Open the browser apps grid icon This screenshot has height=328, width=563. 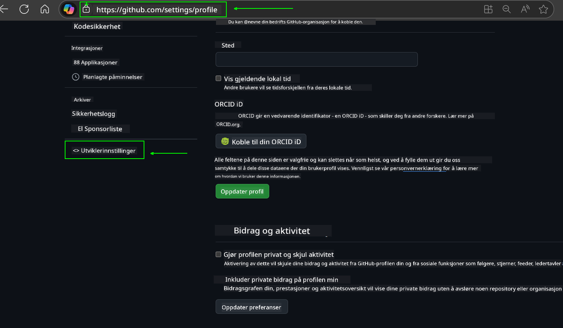coord(488,9)
